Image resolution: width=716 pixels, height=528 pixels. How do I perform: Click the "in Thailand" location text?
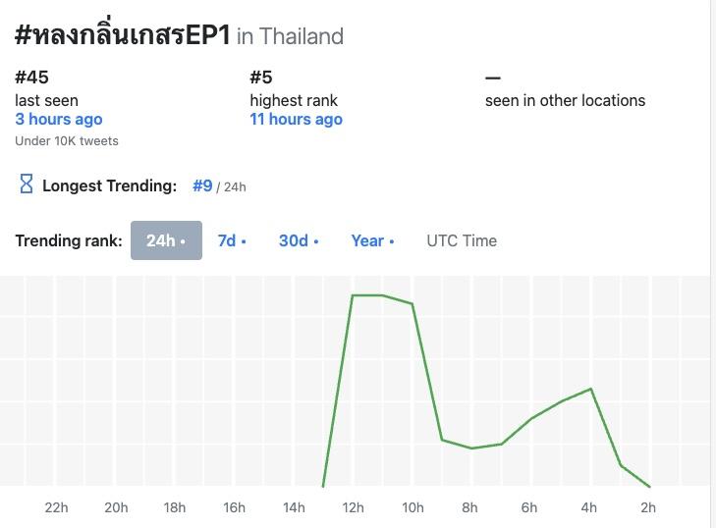[x=290, y=37]
